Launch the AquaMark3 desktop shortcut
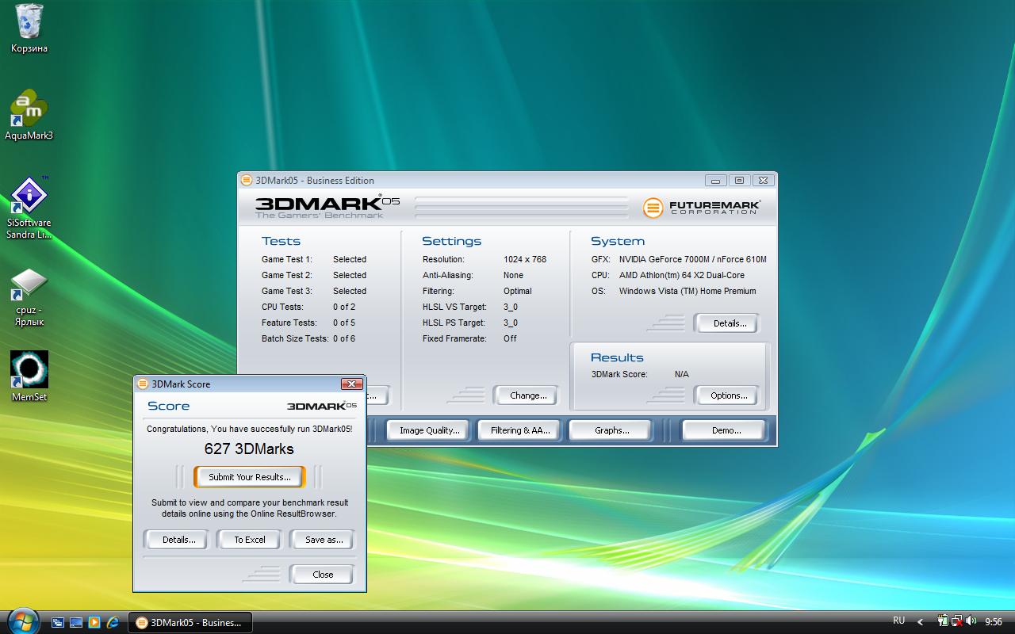Screen dimensions: 1015x634 [x=29, y=115]
